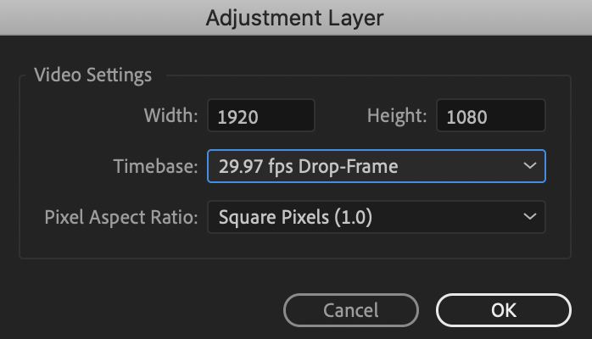This screenshot has width=592, height=339.
Task: Click the Timebase dropdown chevron arrow
Action: point(529,166)
